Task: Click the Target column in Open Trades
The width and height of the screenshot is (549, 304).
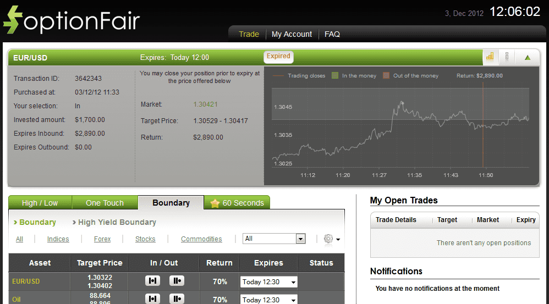Action: click(x=447, y=220)
